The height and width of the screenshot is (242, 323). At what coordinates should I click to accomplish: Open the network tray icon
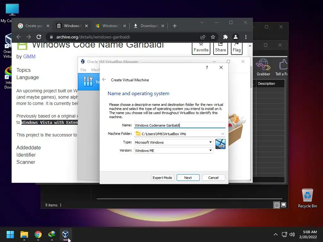coord(285,234)
